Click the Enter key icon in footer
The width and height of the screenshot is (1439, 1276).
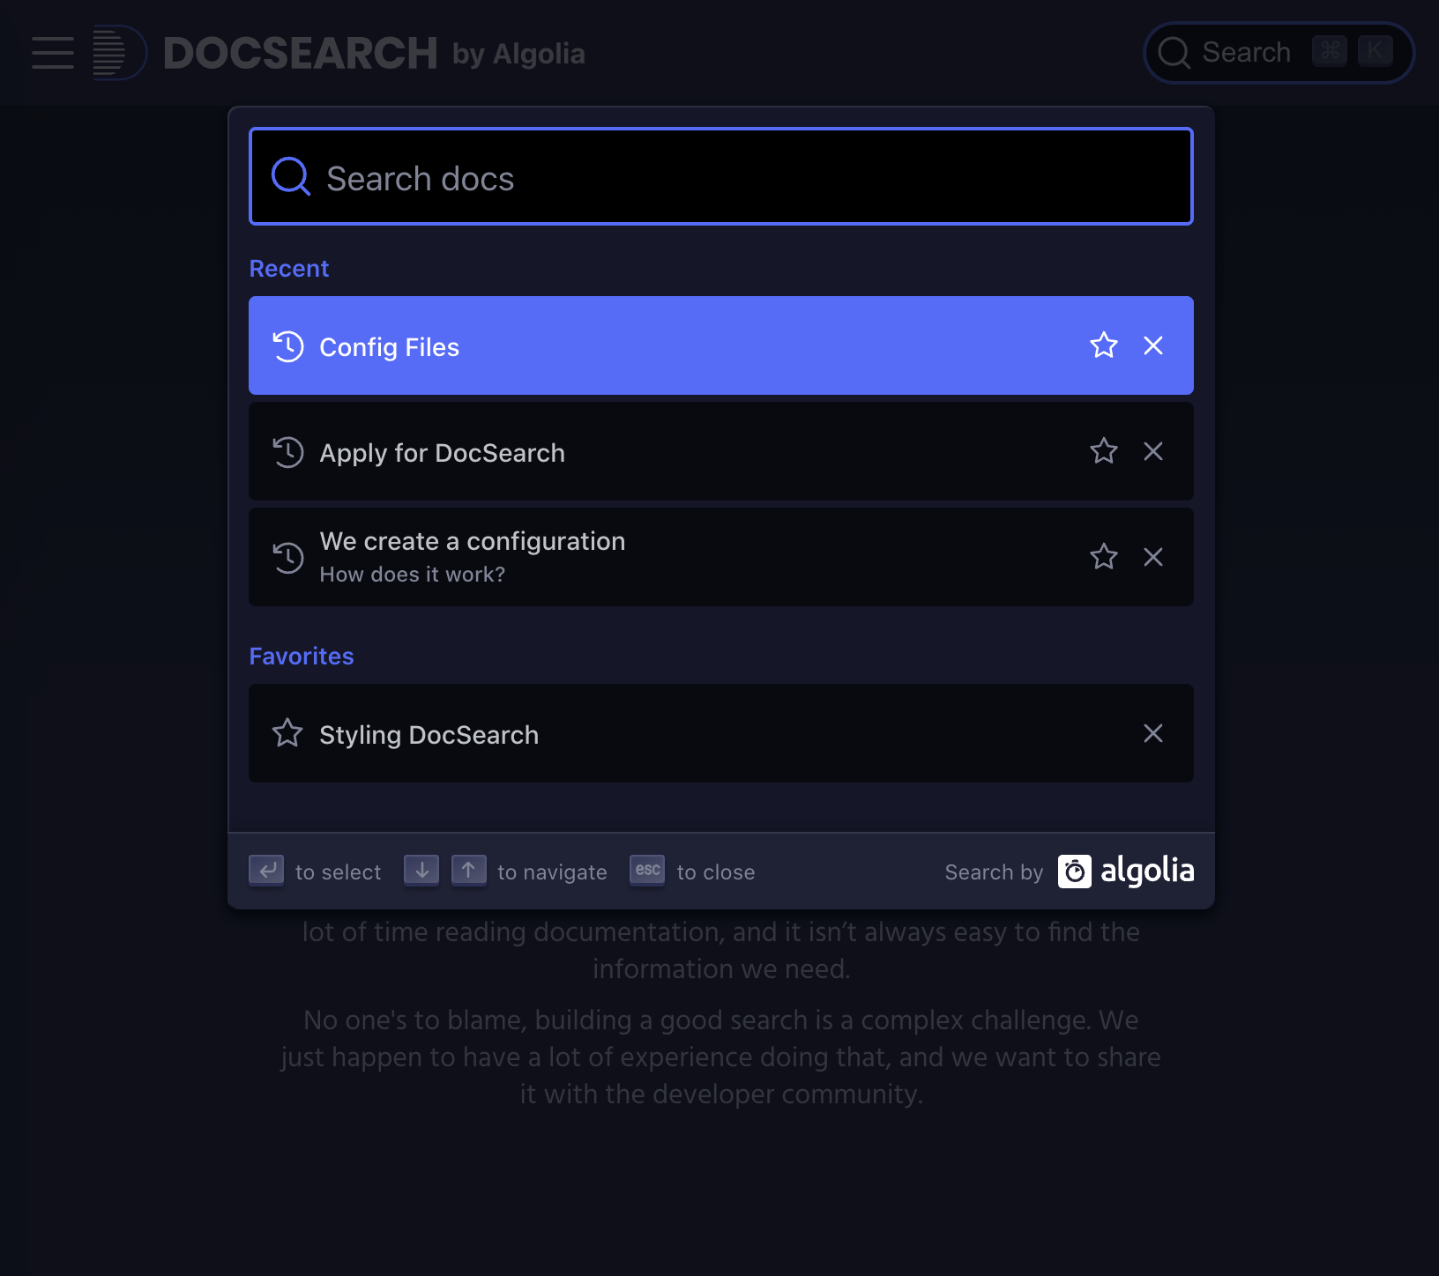point(266,871)
